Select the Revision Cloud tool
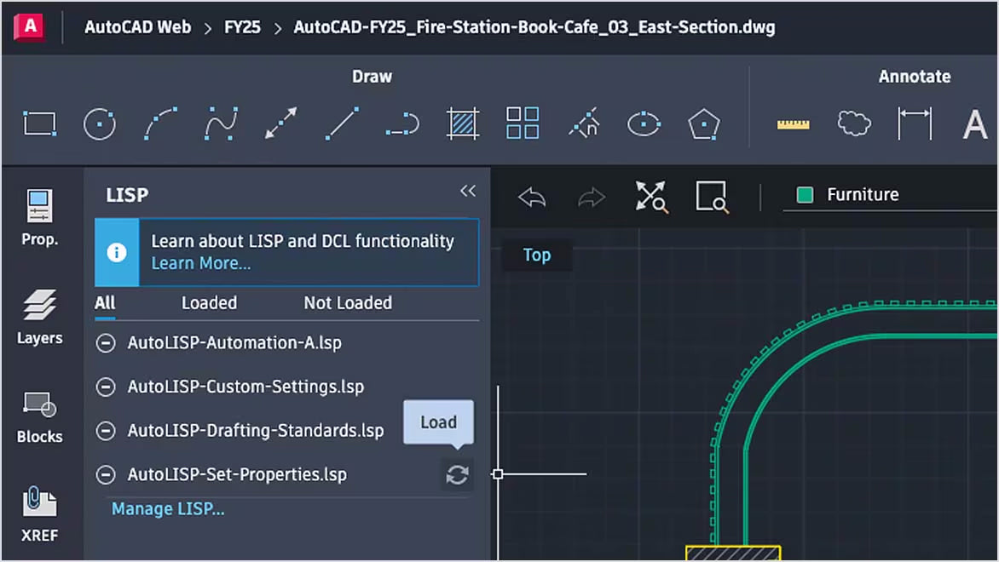 pyautogui.click(x=853, y=124)
